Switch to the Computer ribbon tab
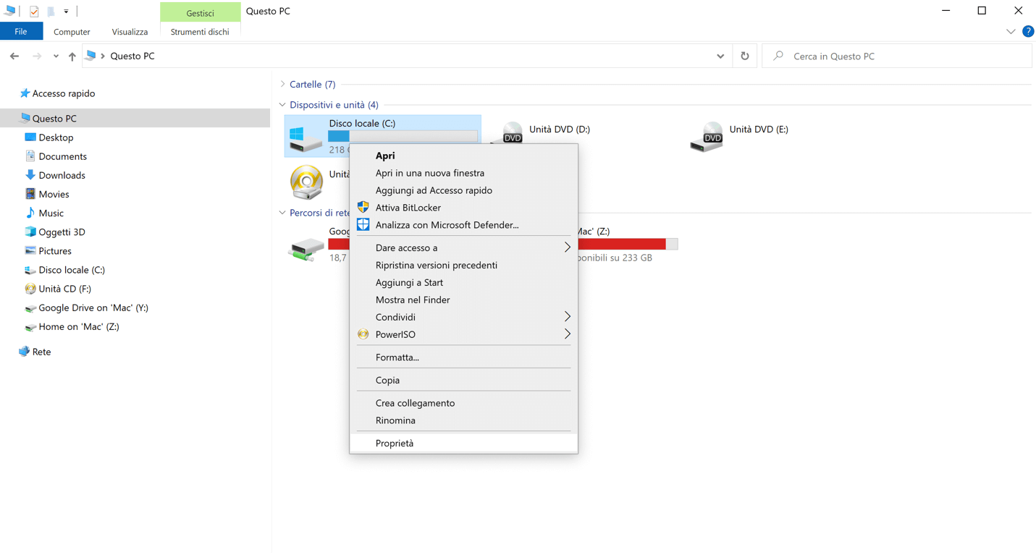This screenshot has height=555, width=1036. tap(72, 32)
